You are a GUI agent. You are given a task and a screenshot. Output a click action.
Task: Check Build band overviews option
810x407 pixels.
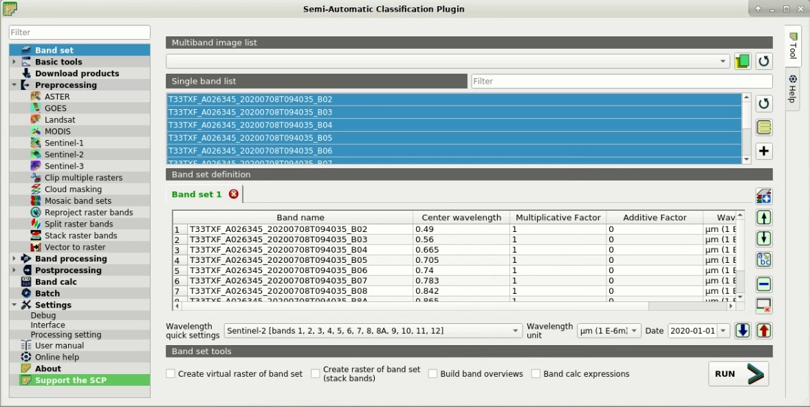coord(433,374)
